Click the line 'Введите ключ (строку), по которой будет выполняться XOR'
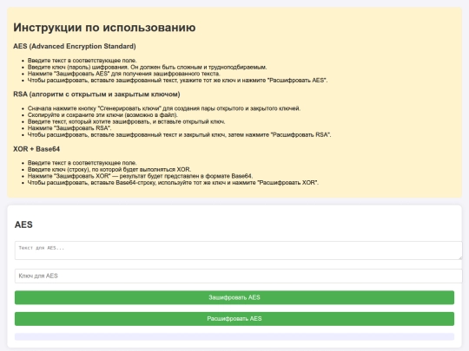This screenshot has height=351, width=469. pyautogui.click(x=109, y=170)
